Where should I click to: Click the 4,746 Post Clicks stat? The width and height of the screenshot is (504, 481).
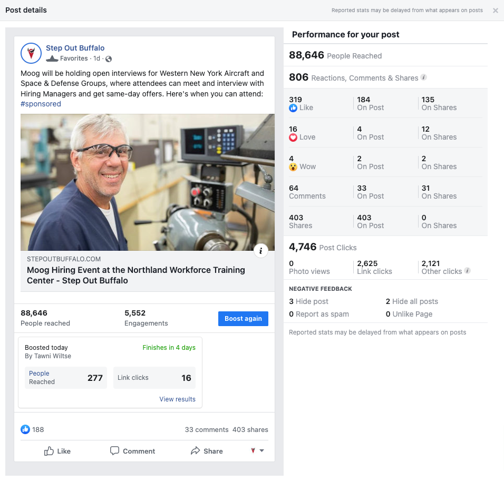pyautogui.click(x=323, y=247)
